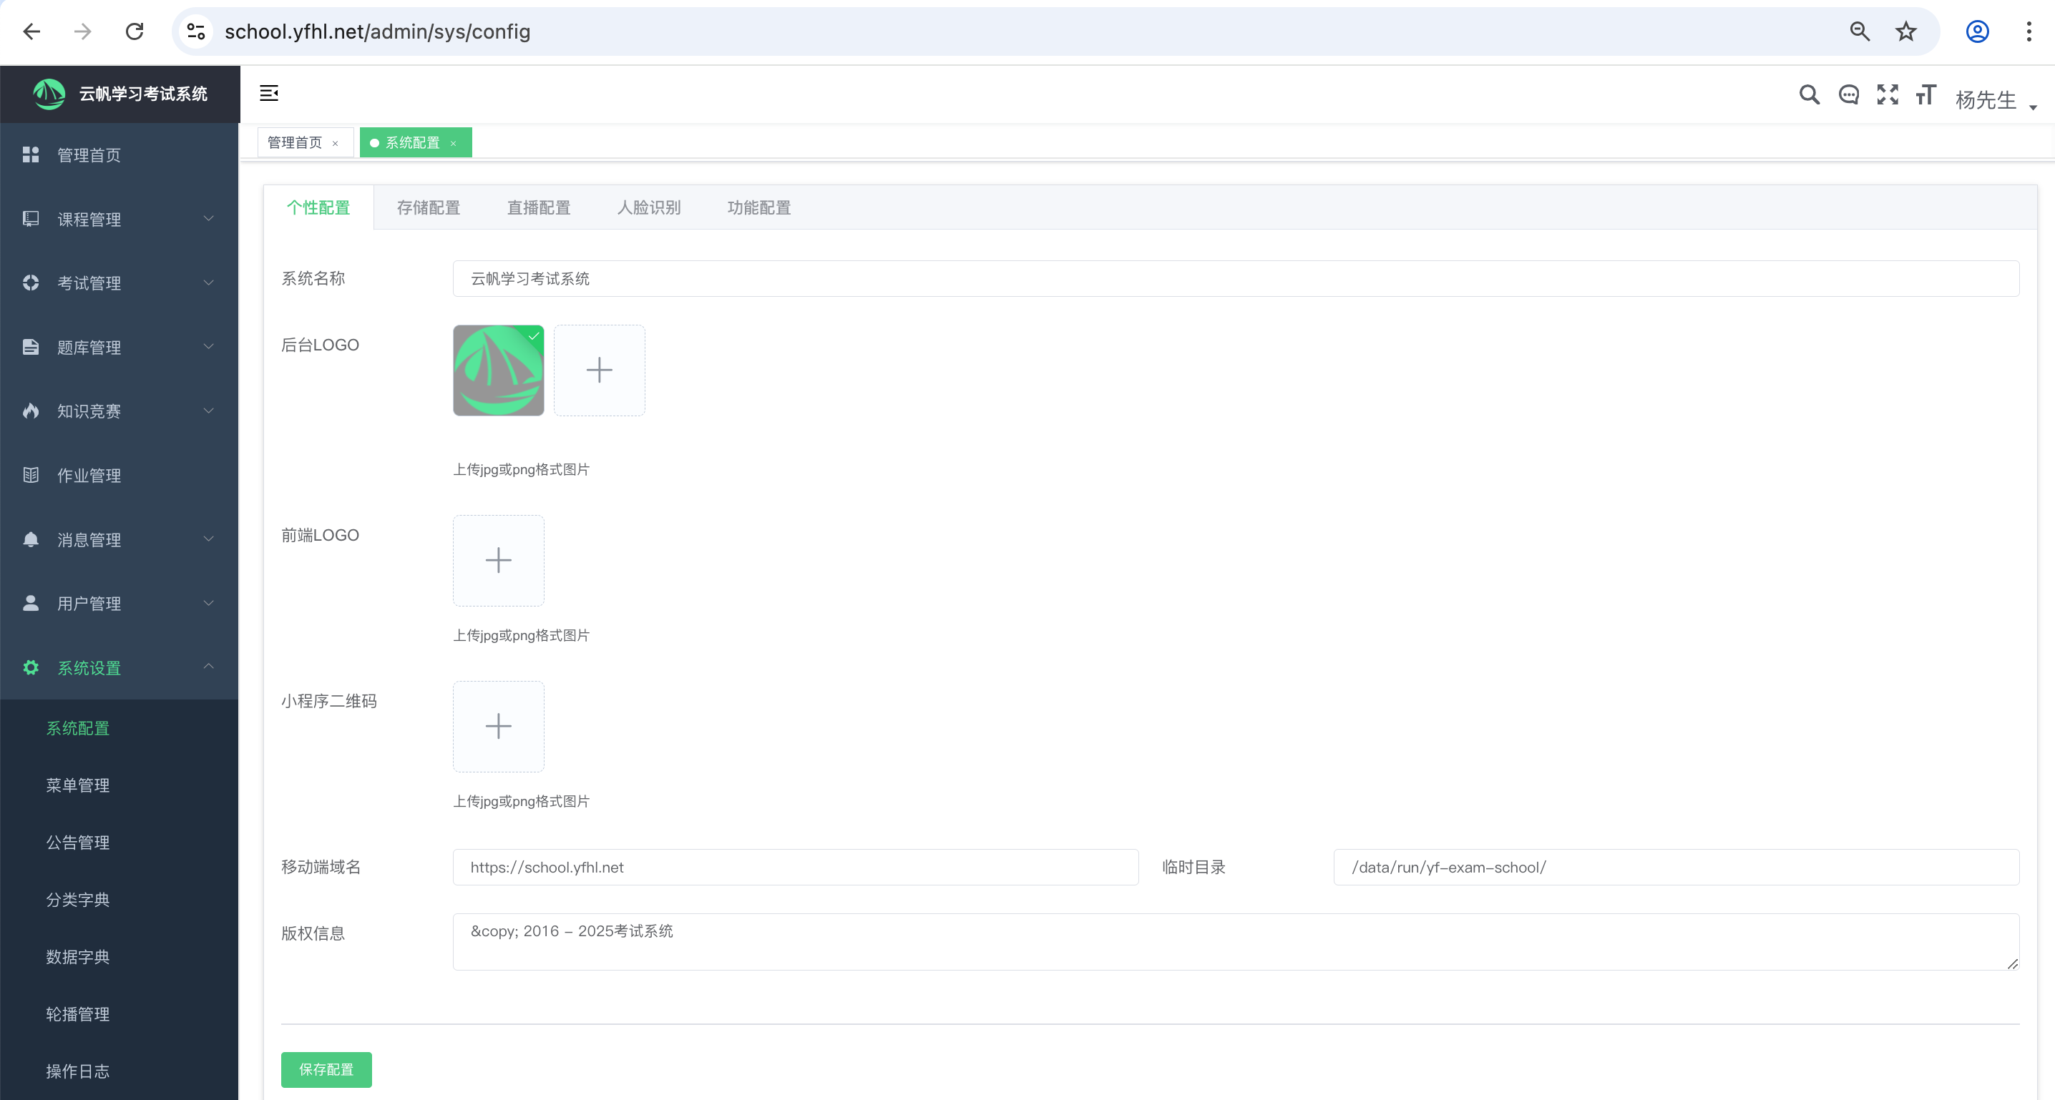
Task: Click the 作业管理 notebook icon
Action: pos(30,475)
